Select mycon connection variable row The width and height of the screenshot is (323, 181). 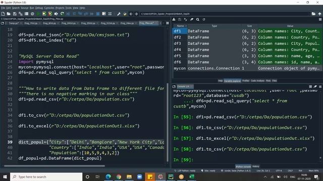[x=247, y=68]
